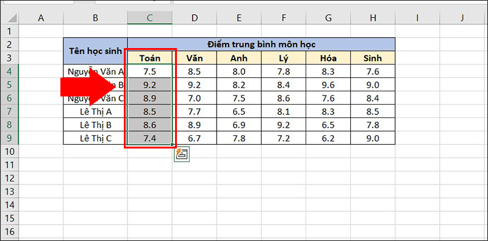Click Toán score 8.9 in row 6
Screen dimensions: 488x241
point(149,98)
